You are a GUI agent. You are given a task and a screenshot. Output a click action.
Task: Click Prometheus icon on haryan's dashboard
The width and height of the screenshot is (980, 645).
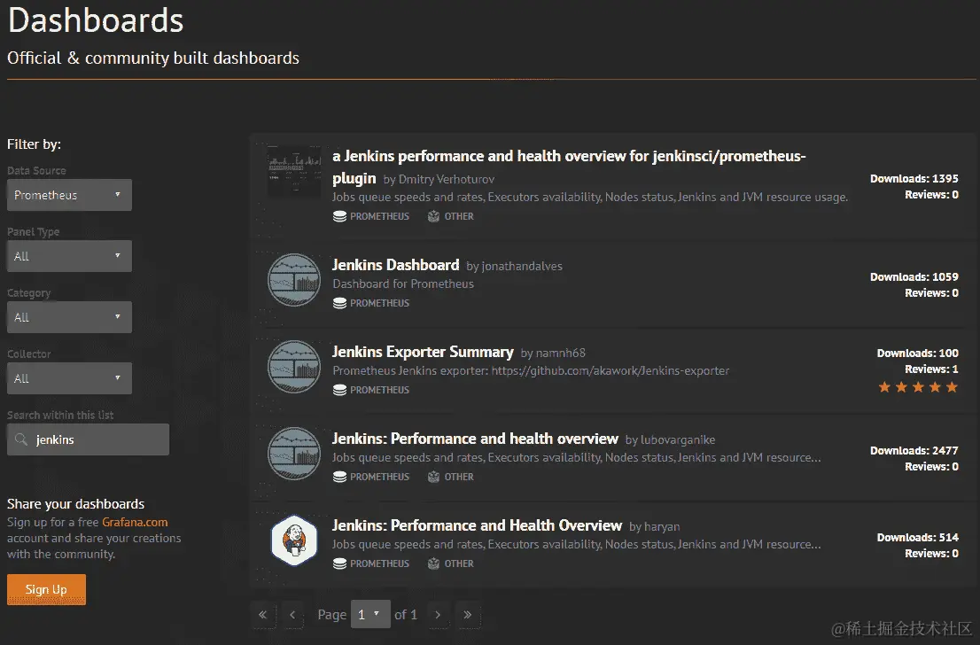(339, 563)
